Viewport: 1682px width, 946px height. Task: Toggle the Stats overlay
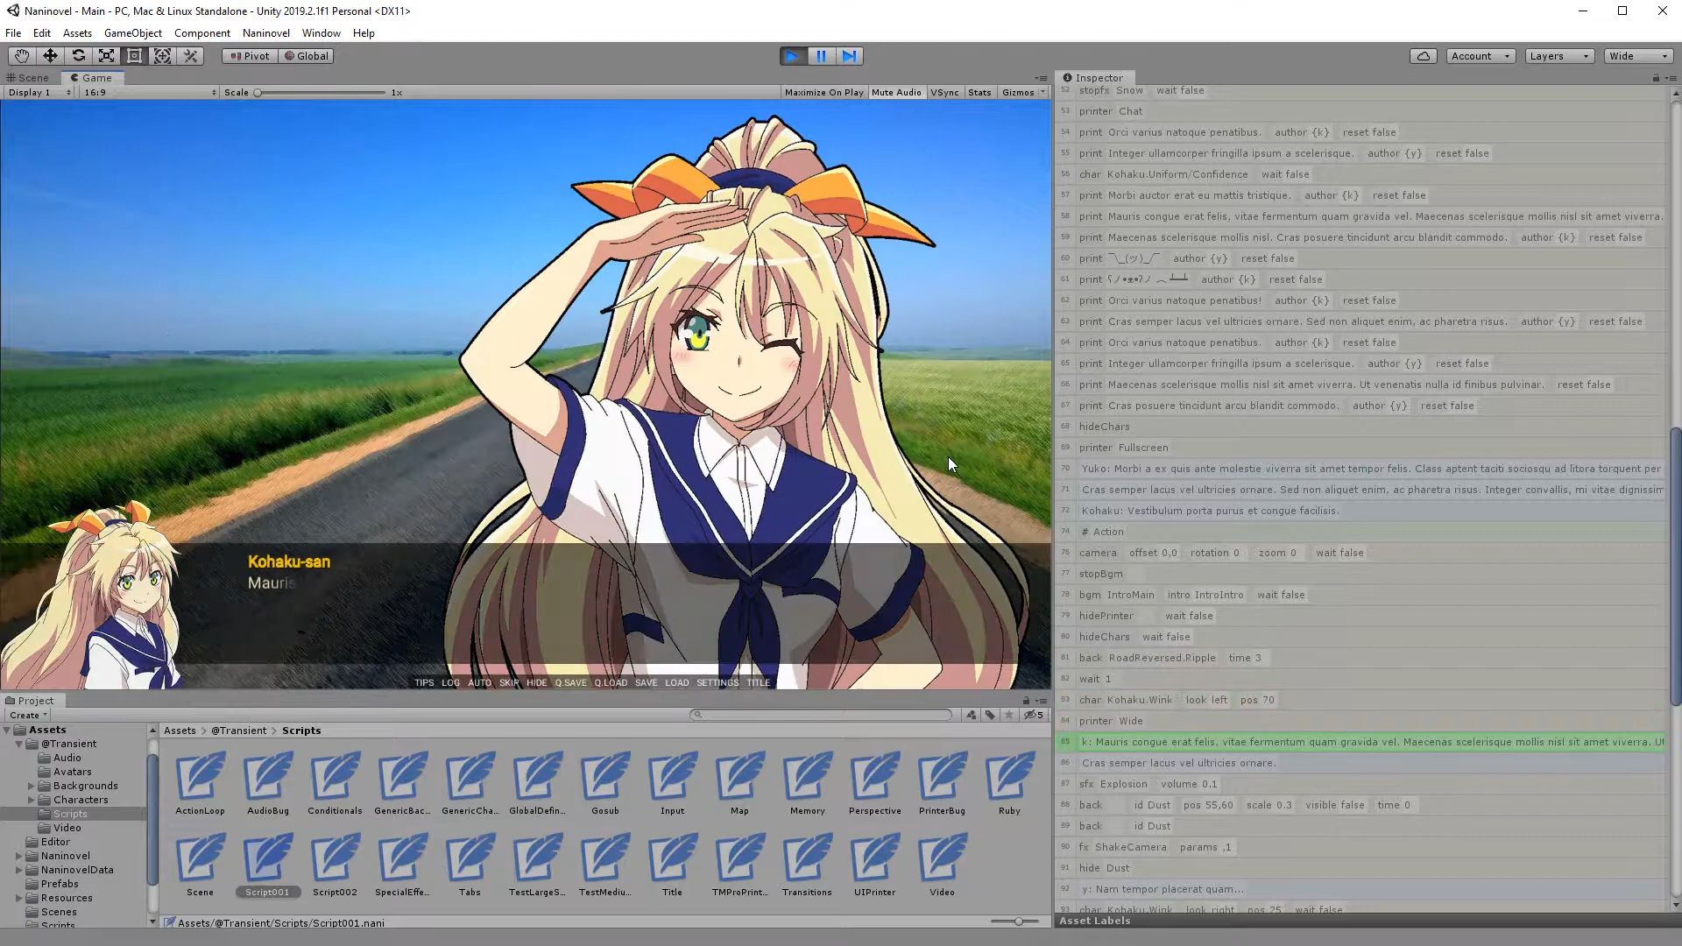[x=979, y=92]
